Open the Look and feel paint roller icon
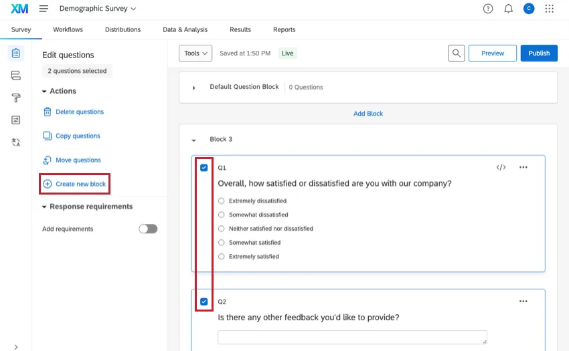This screenshot has width=569, height=351. (15, 98)
